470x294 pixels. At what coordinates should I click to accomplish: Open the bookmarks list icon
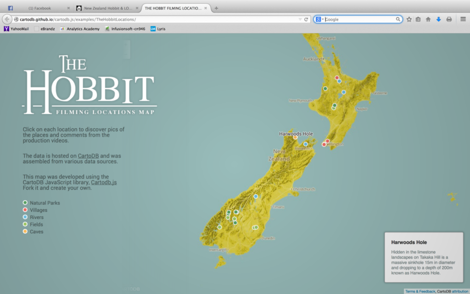418,19
